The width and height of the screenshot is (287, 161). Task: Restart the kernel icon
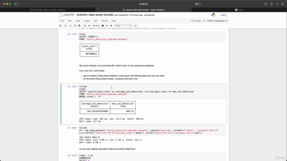pyautogui.click(x=107, y=26)
